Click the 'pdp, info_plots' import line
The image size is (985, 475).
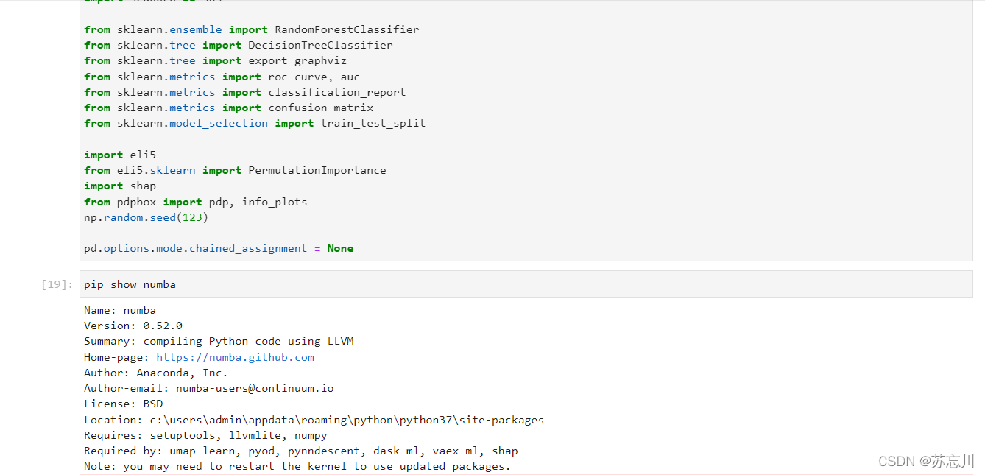pos(196,202)
